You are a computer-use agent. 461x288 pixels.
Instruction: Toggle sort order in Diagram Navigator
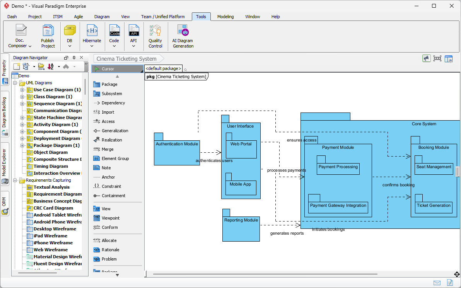tap(51, 67)
